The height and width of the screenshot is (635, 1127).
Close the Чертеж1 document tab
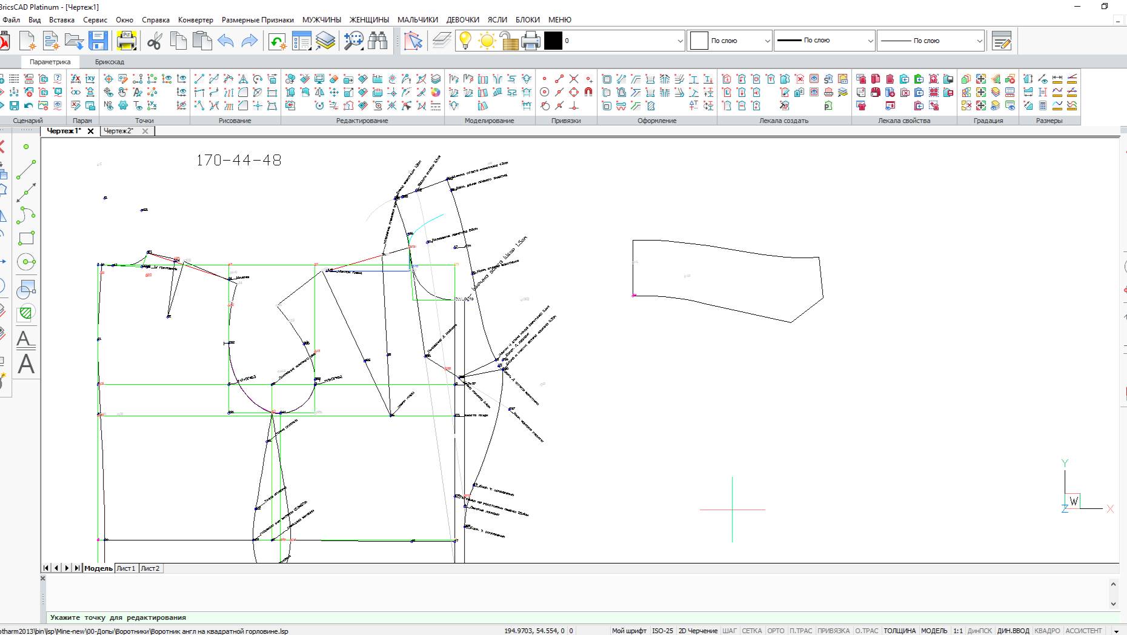91,131
